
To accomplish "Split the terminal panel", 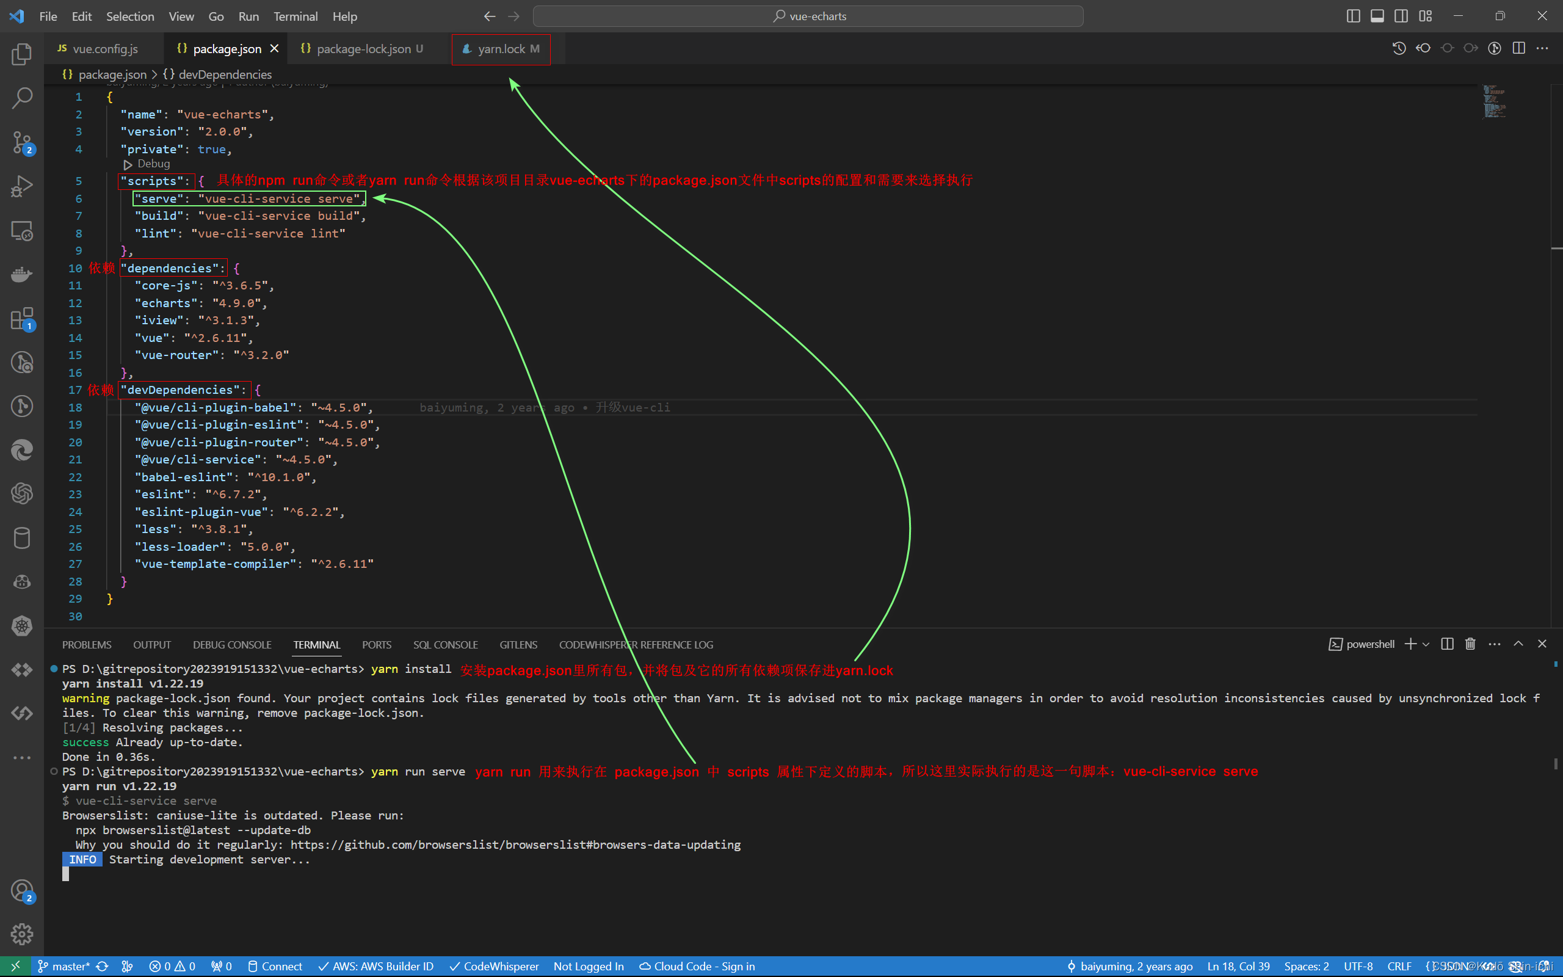I will pos(1448,644).
